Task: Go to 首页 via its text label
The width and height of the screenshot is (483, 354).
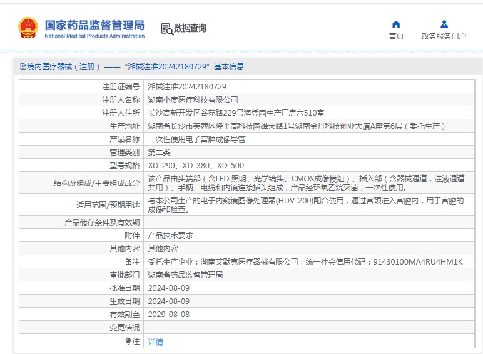Action: click(x=396, y=36)
